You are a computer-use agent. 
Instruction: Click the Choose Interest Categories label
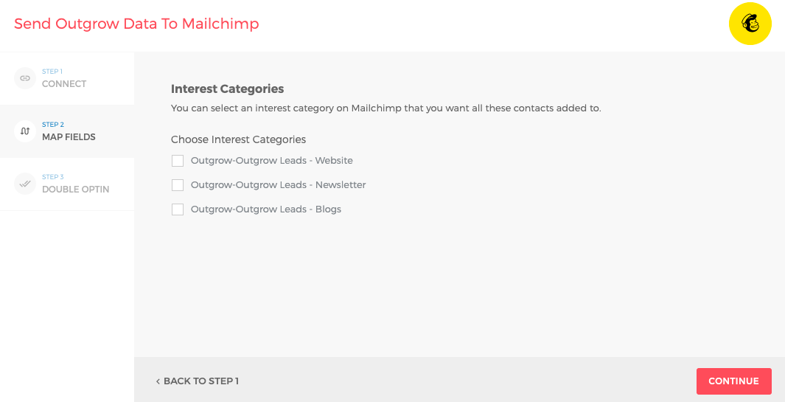238,139
